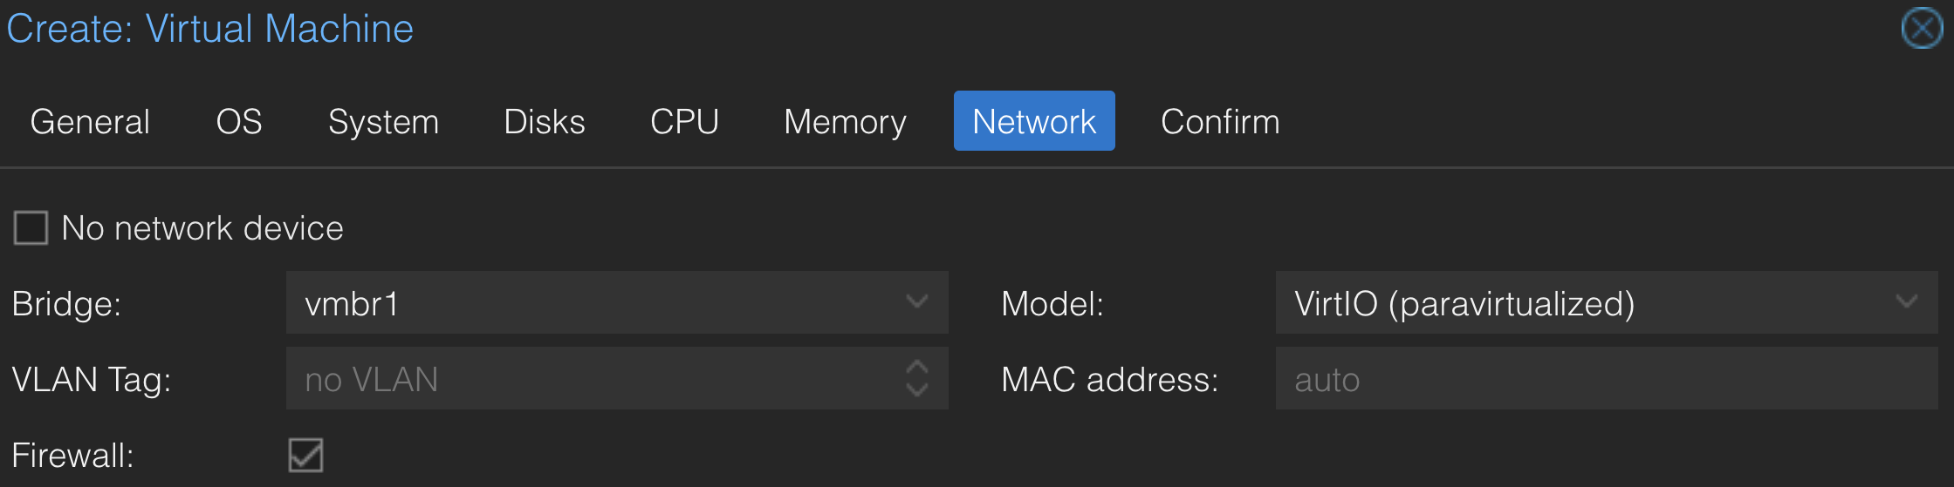1954x487 pixels.
Task: Focus the MAC address auto field
Action: (1607, 378)
